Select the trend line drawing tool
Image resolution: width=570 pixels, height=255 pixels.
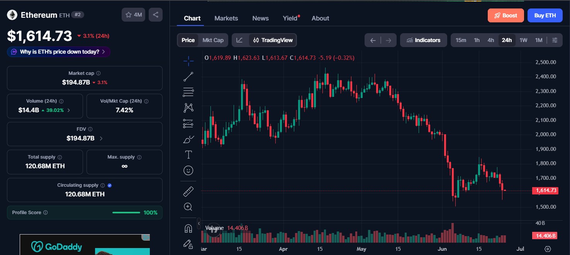[x=188, y=76]
